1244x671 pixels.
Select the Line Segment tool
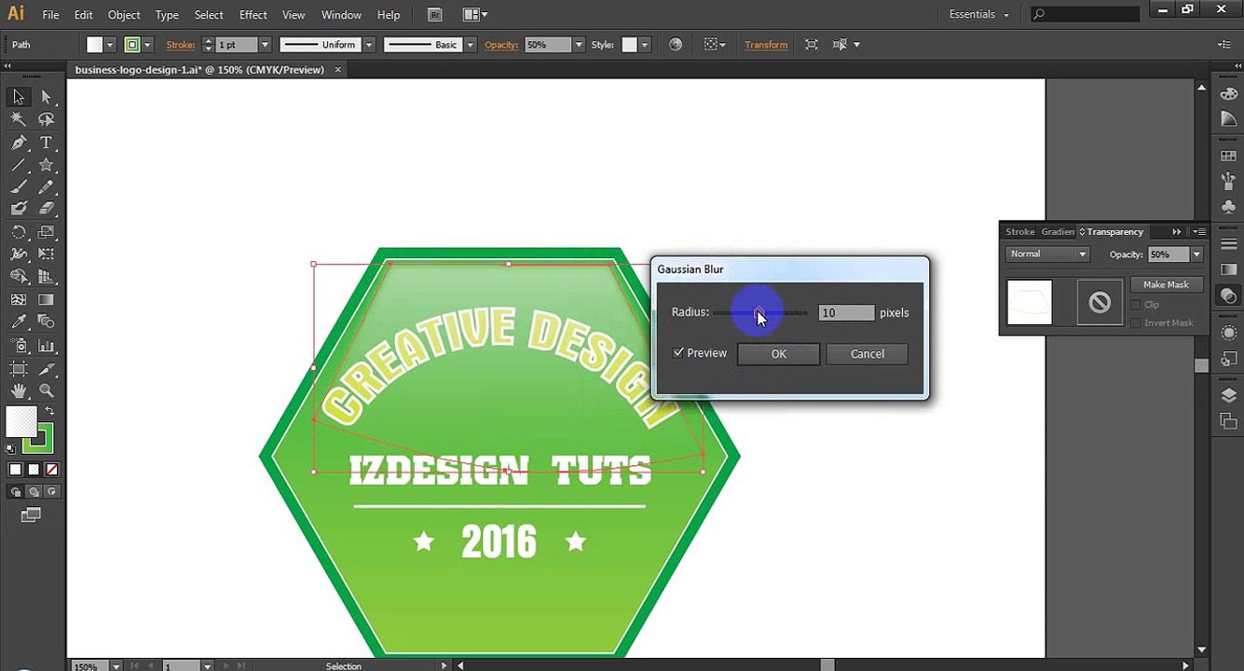pyautogui.click(x=19, y=165)
